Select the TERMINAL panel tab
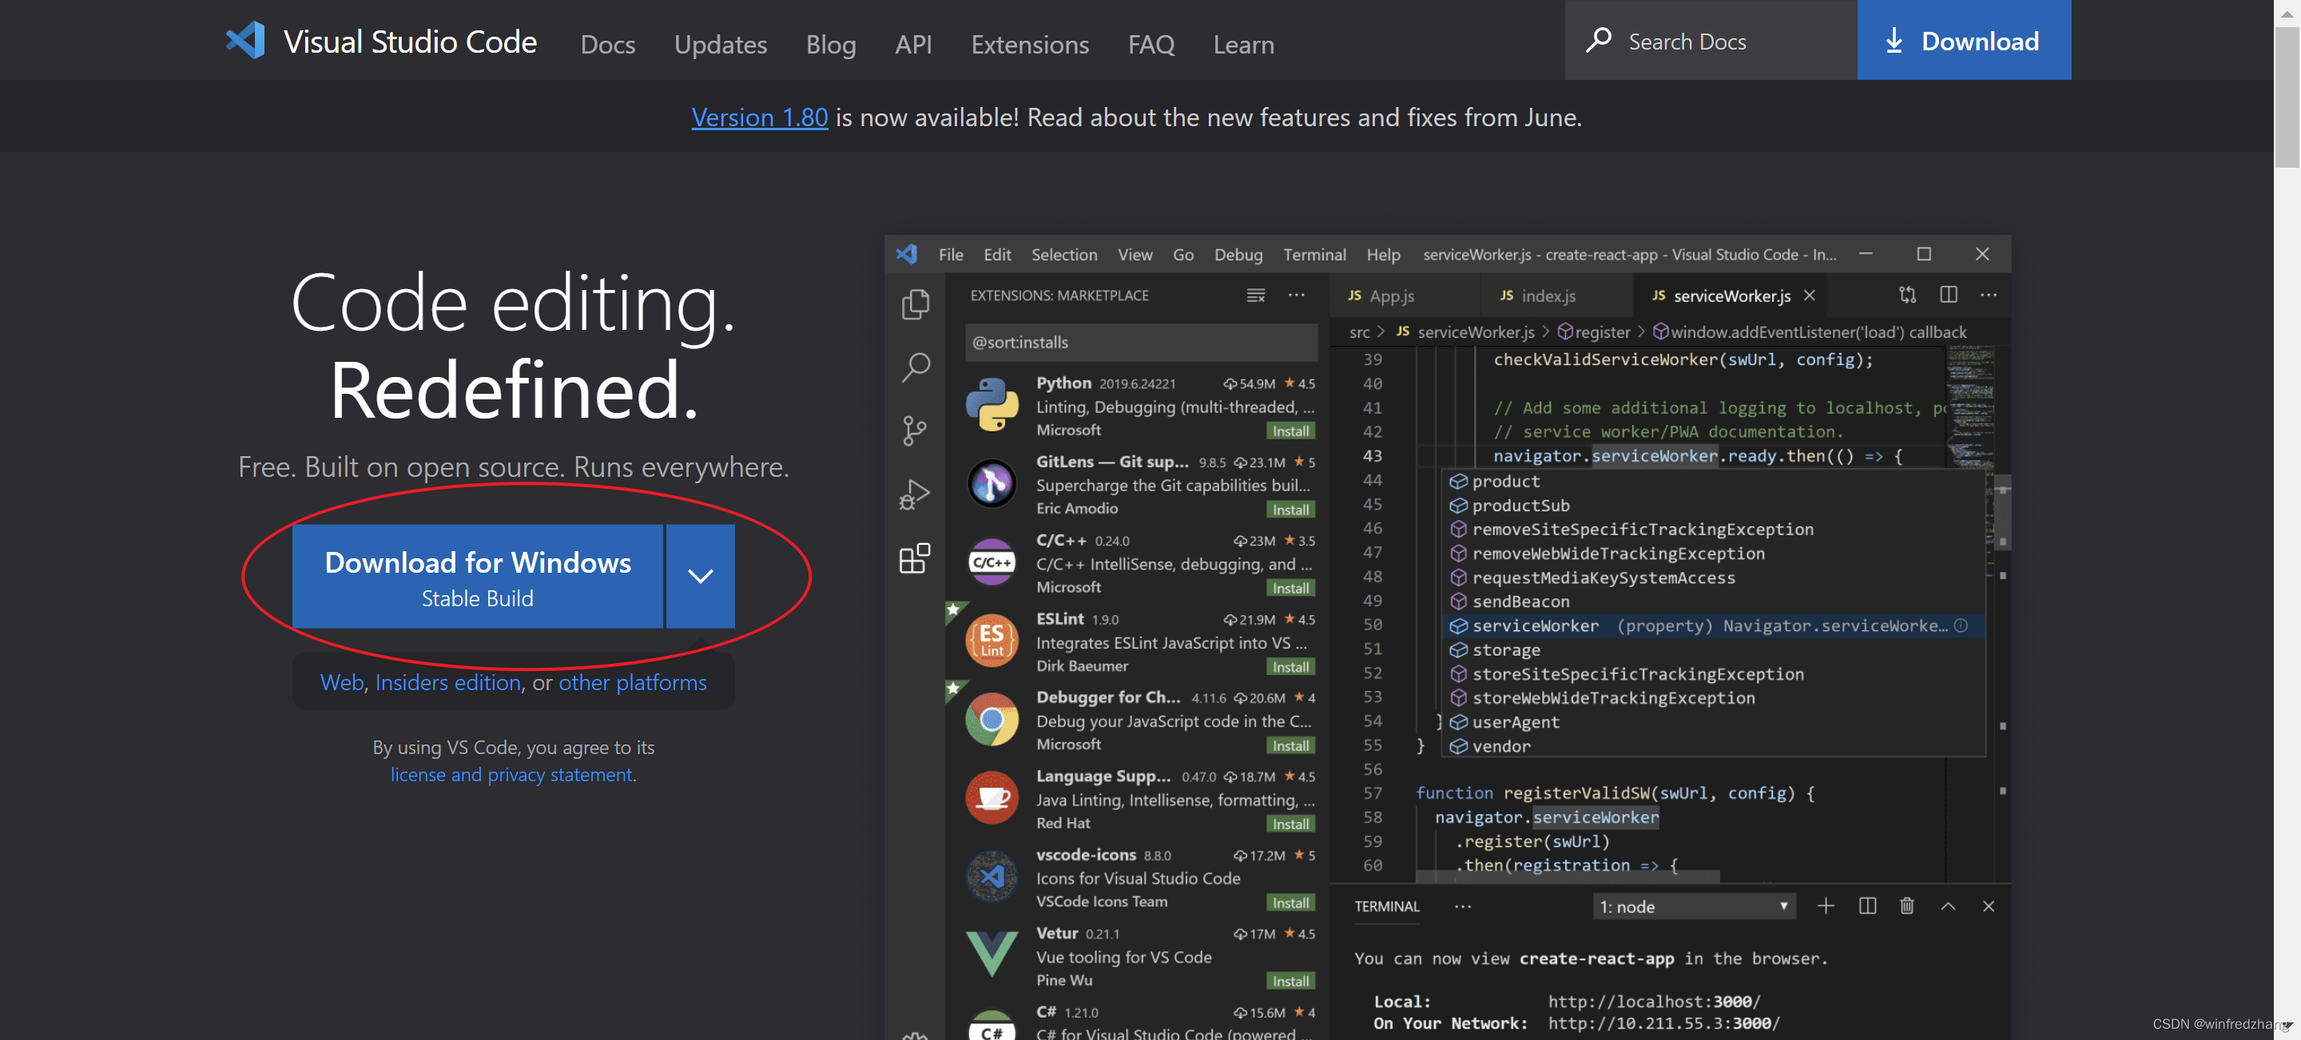 1386,906
